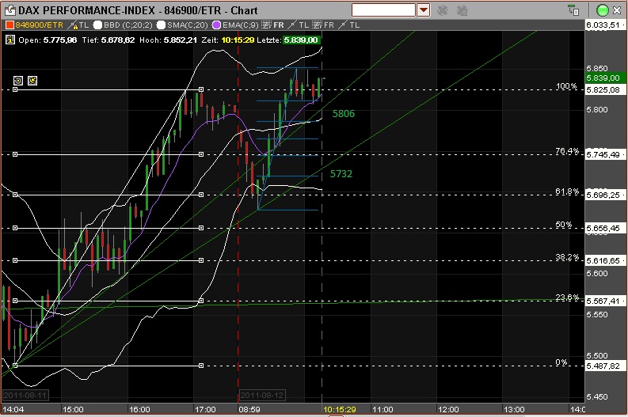Image resolution: width=628 pixels, height=417 pixels.
Task: Click the chart window icon beside the title
Action: tap(10, 10)
